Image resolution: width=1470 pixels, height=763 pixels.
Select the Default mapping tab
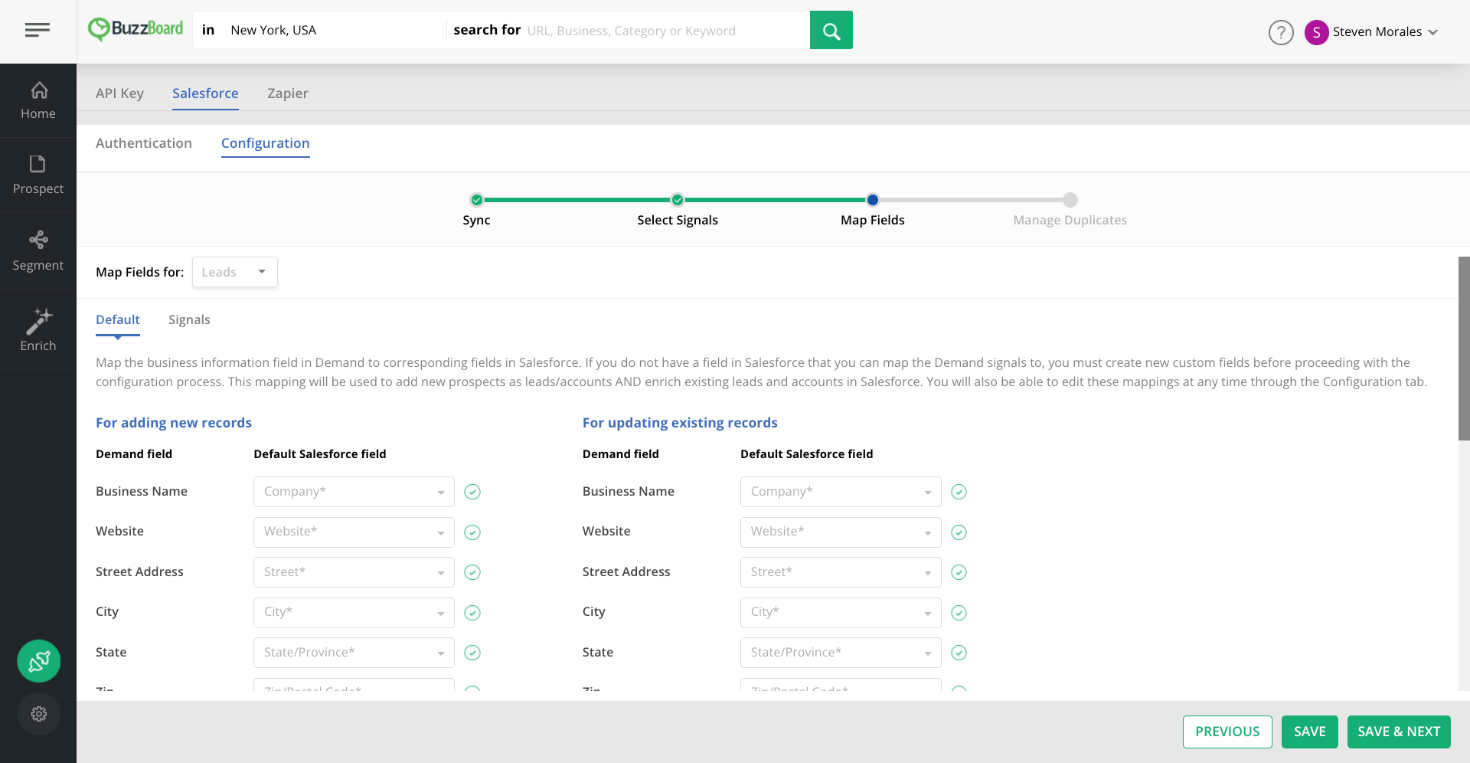(118, 320)
